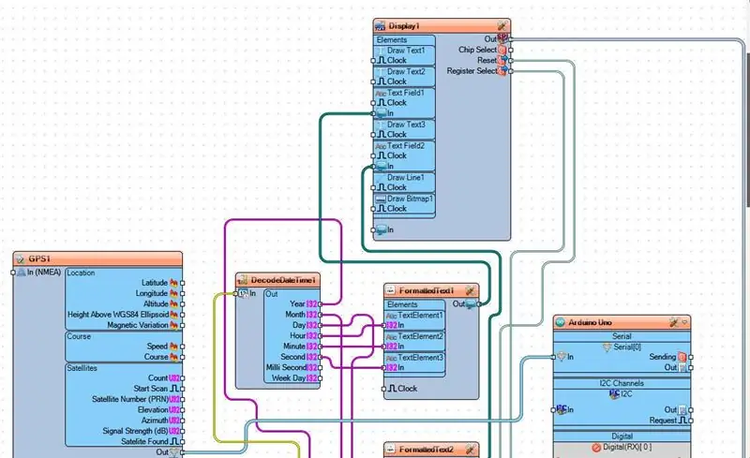The width and height of the screenshot is (750, 458).
Task: Click the GPS1 component header icon
Action: tap(20, 259)
